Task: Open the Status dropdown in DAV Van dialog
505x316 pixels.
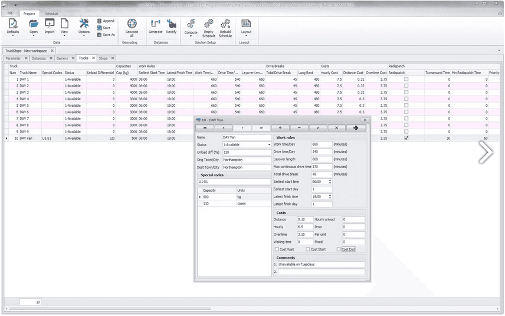Action: (x=268, y=144)
